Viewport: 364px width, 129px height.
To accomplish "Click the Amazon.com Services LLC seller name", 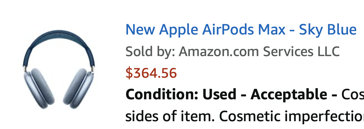I will click(259, 52).
